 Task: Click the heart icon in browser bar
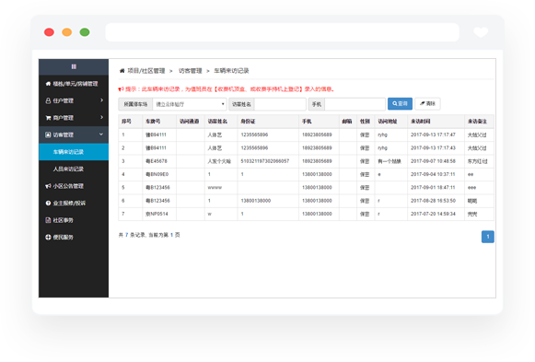[481, 32]
